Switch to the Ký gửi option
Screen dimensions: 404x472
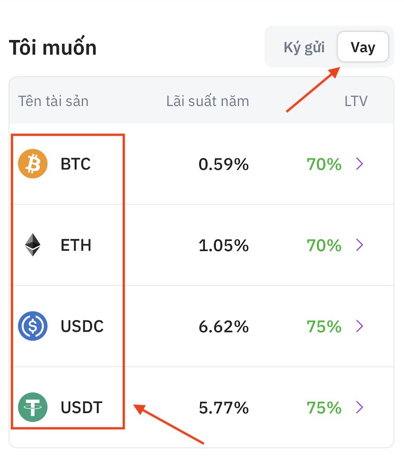point(304,47)
